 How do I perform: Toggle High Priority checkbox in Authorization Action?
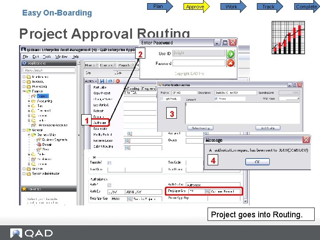pos(162,99)
